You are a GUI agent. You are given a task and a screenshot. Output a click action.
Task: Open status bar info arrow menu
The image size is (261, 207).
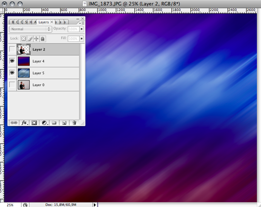(95, 205)
